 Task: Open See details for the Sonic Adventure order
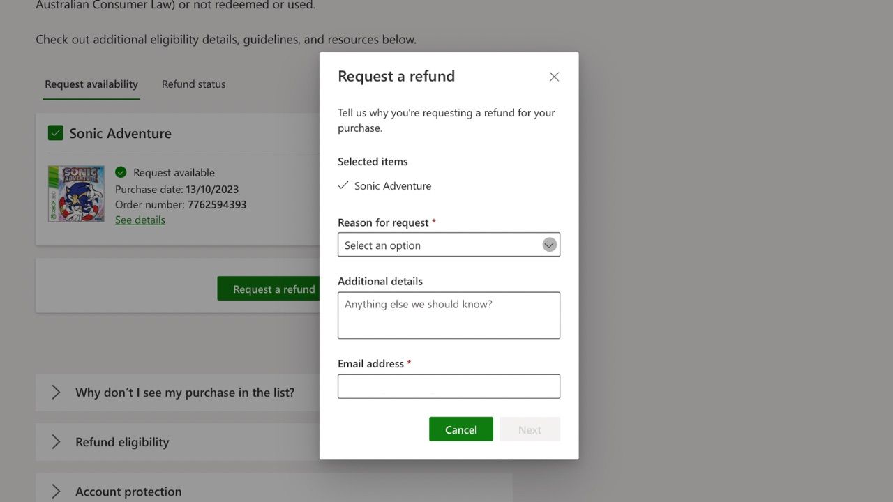(x=140, y=220)
